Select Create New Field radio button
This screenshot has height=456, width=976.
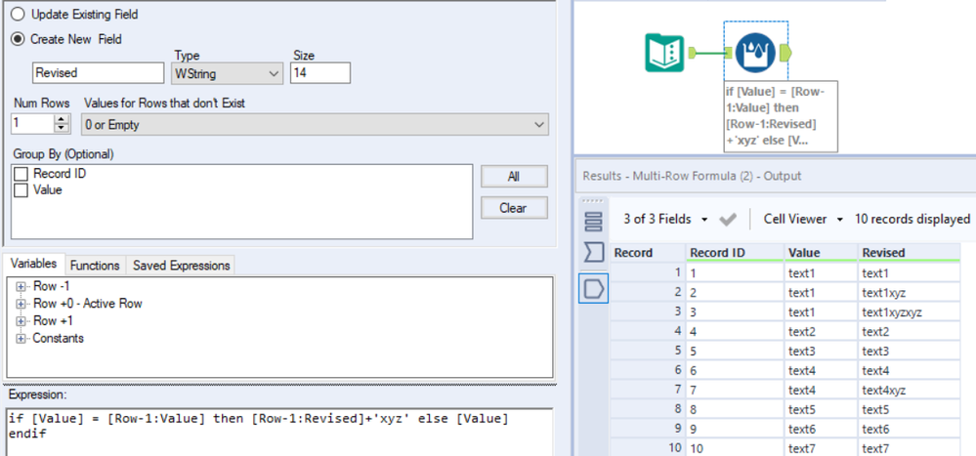[19, 39]
